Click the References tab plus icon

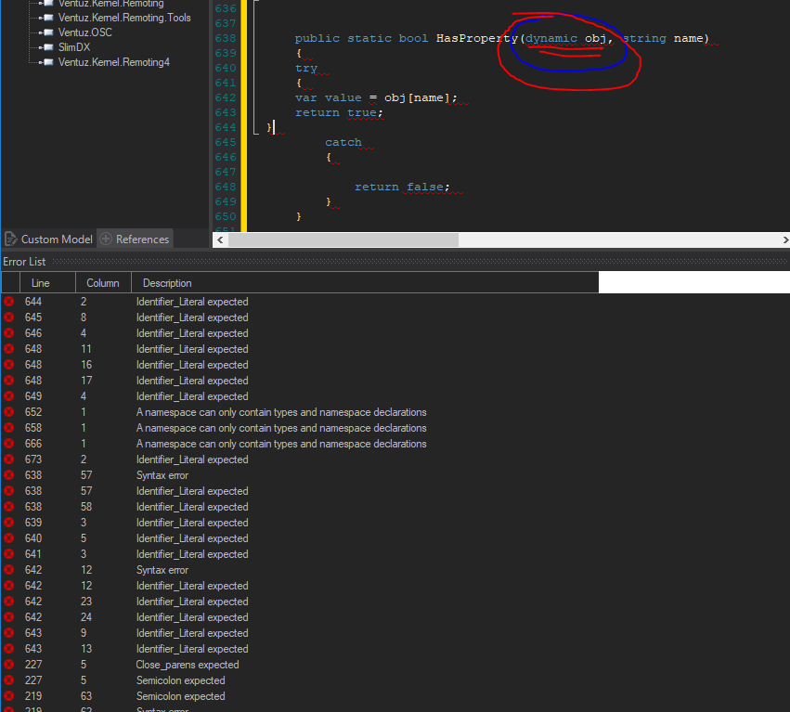point(105,239)
